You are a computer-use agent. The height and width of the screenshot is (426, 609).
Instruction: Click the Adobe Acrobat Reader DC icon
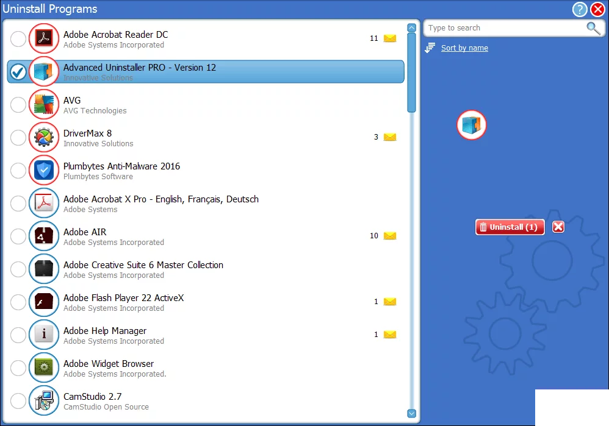point(44,38)
